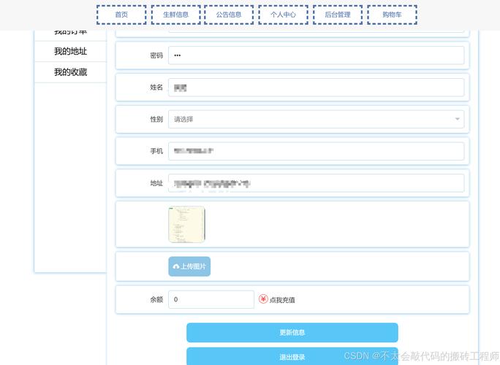Select 我的收藏 in the sidebar
Viewport: 500px width, 365px height.
pos(70,72)
